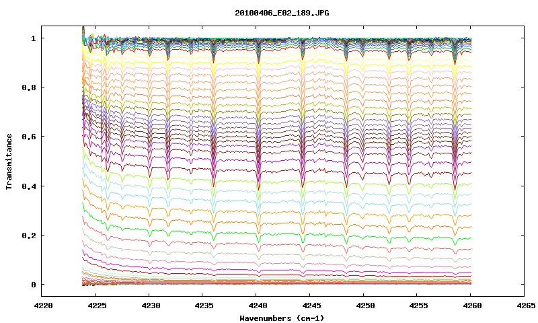Image resolution: width=538 pixels, height=323 pixels.
Task: Click the y-axis tick label 0.2
Action: click(29, 235)
